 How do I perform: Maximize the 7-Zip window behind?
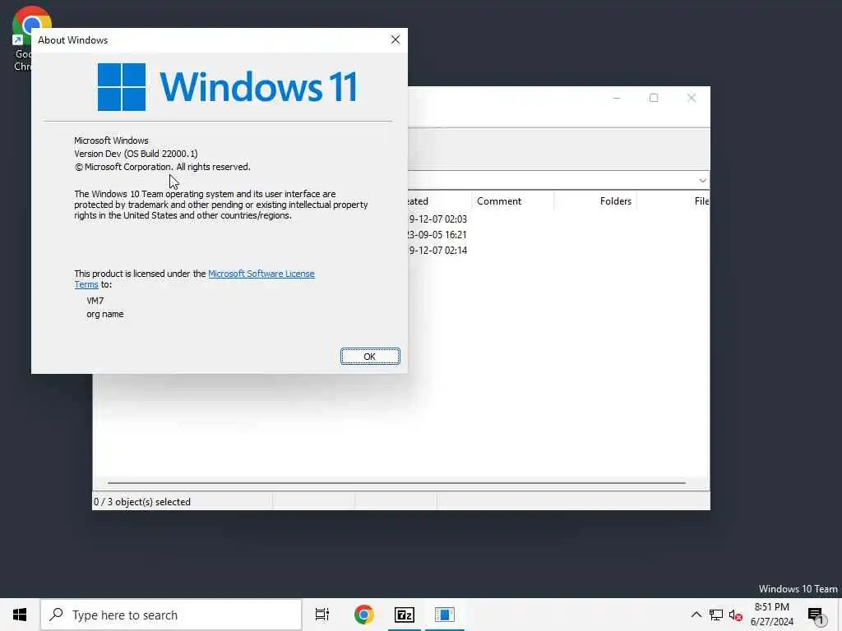tap(654, 98)
